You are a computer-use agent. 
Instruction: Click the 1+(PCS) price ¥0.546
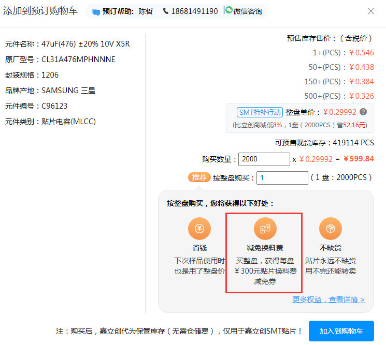coord(361,53)
